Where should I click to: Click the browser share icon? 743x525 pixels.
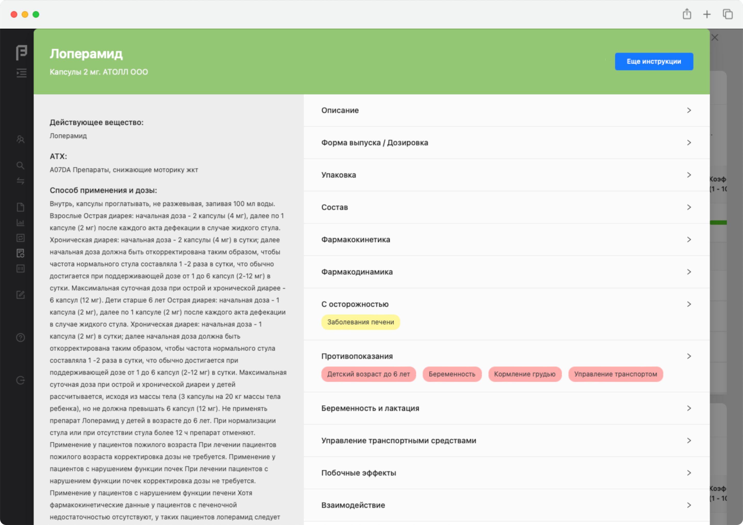pos(687,14)
